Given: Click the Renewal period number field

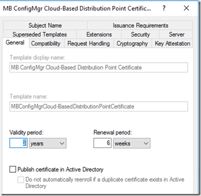Looking at the screenshot, I should [102, 143].
